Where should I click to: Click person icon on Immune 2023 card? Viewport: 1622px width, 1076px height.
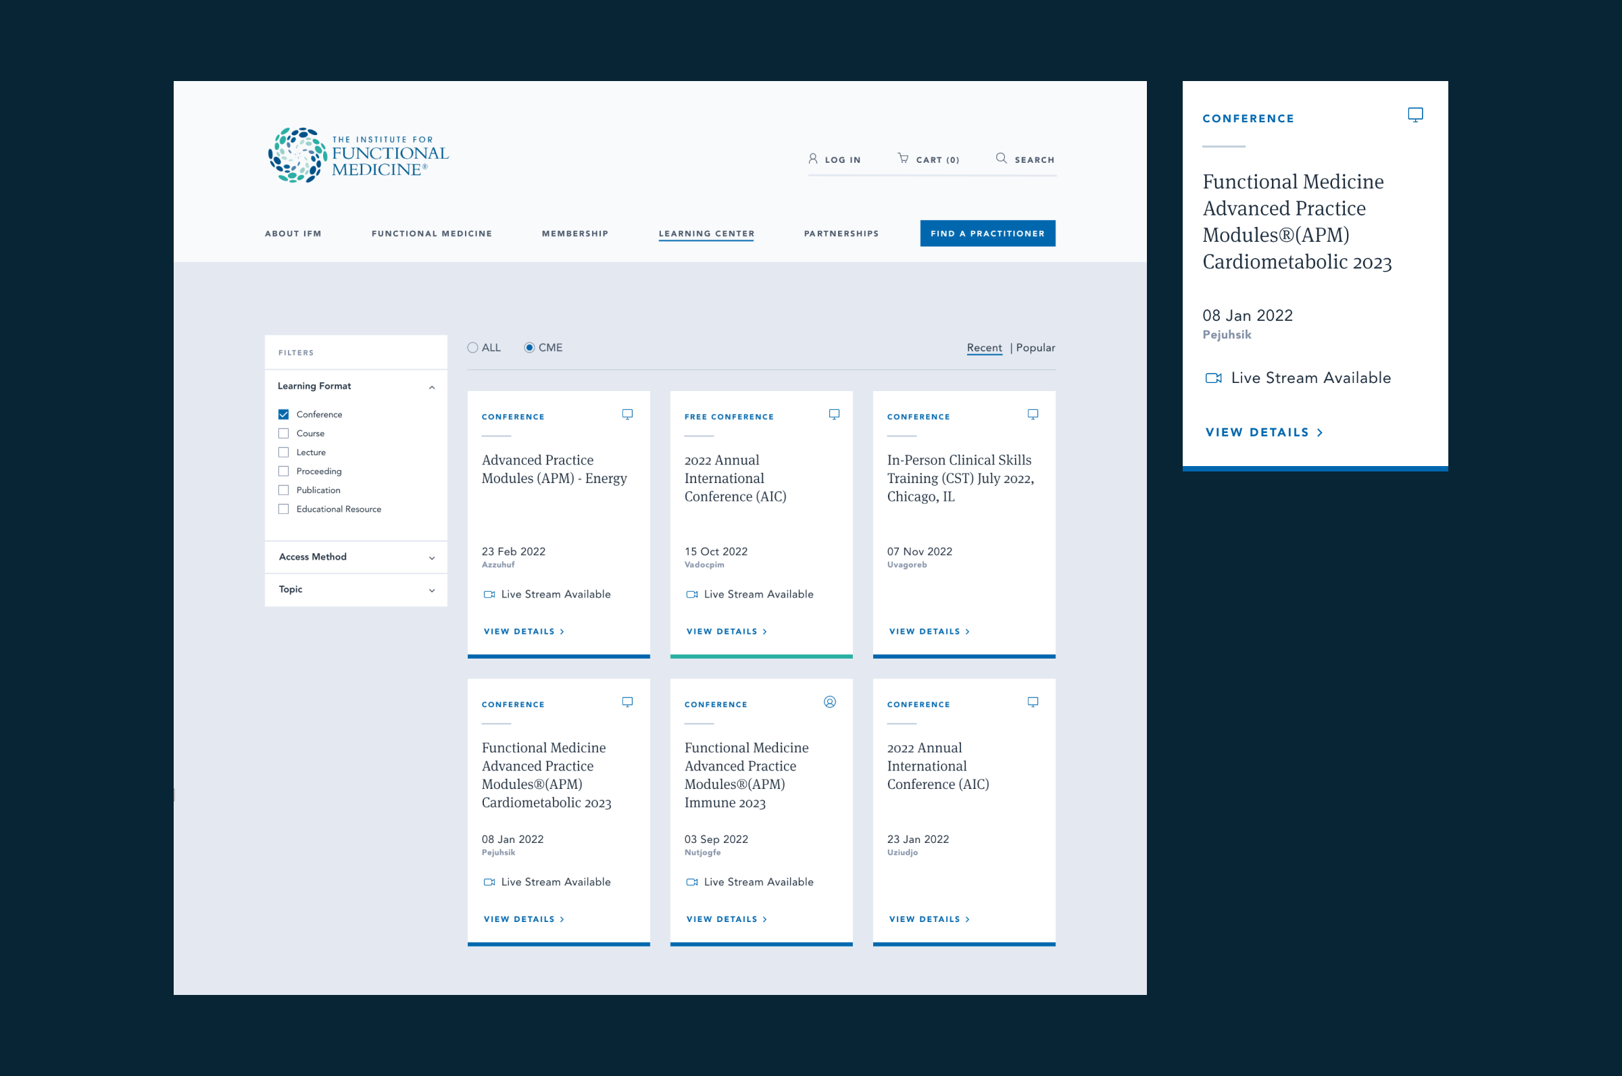pyautogui.click(x=829, y=702)
